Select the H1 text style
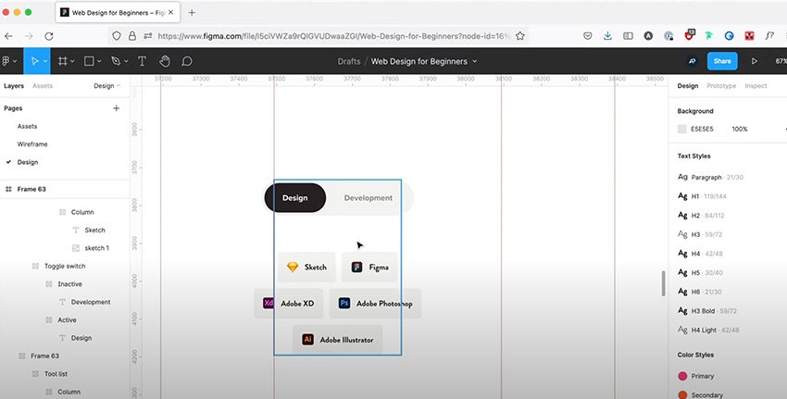 [702, 196]
